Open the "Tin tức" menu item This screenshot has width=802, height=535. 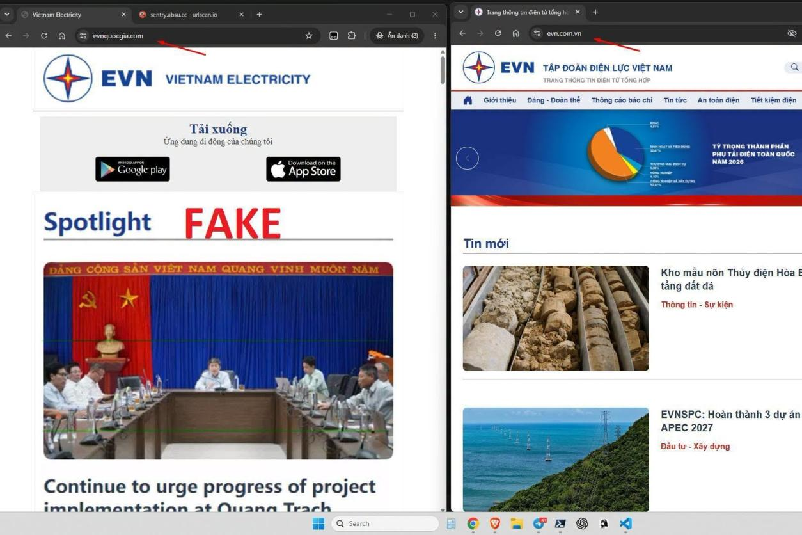point(675,100)
